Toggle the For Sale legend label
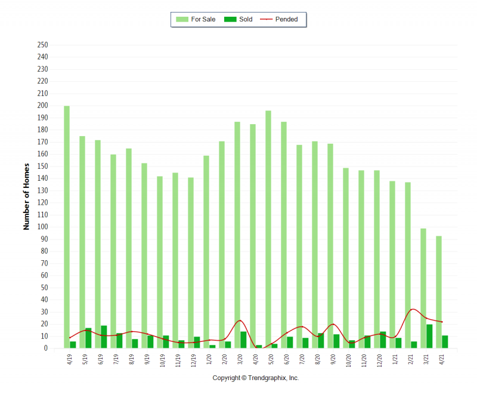 203,20
